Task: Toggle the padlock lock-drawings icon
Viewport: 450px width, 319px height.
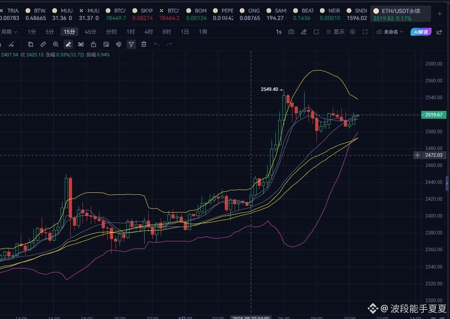Action: point(94,44)
